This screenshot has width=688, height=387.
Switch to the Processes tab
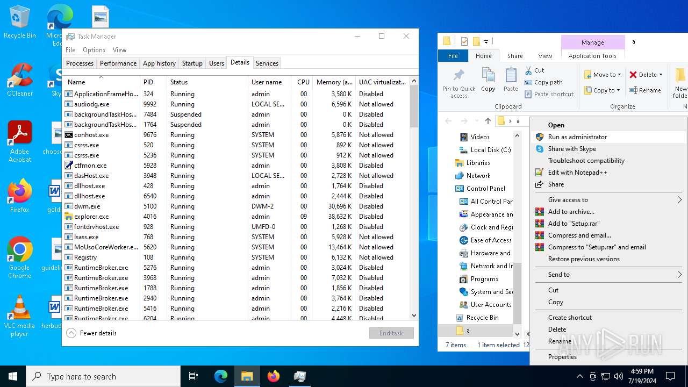[80, 63]
